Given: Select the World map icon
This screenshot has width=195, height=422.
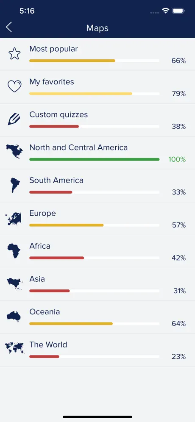Looking at the screenshot, I should tap(14, 348).
